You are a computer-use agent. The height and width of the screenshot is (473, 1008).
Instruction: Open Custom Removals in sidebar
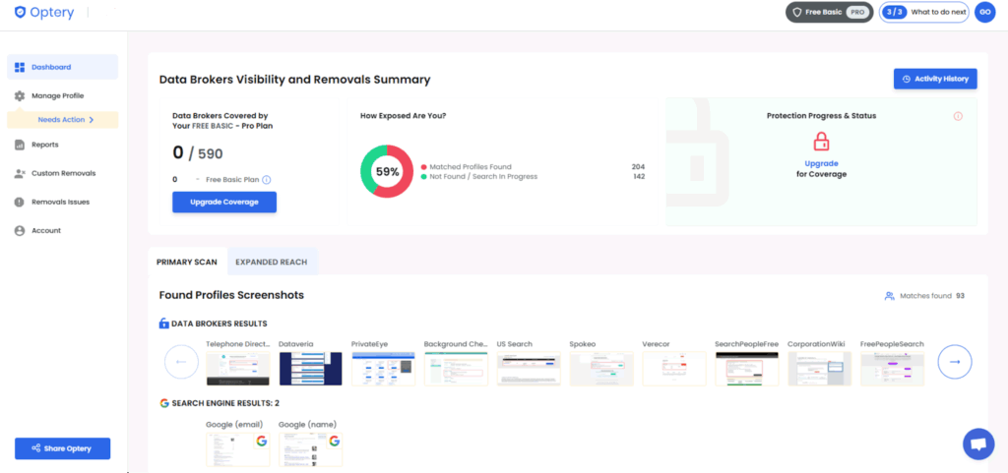62,173
